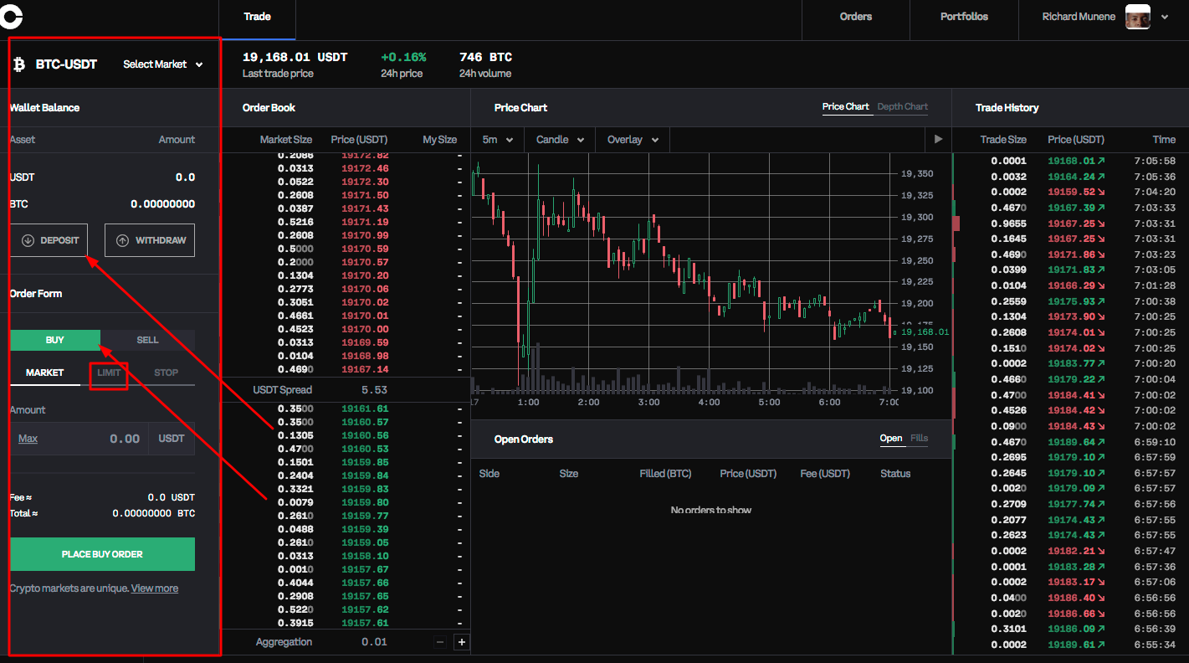Switch to the LIMIT order tab
1189x663 pixels.
(108, 373)
